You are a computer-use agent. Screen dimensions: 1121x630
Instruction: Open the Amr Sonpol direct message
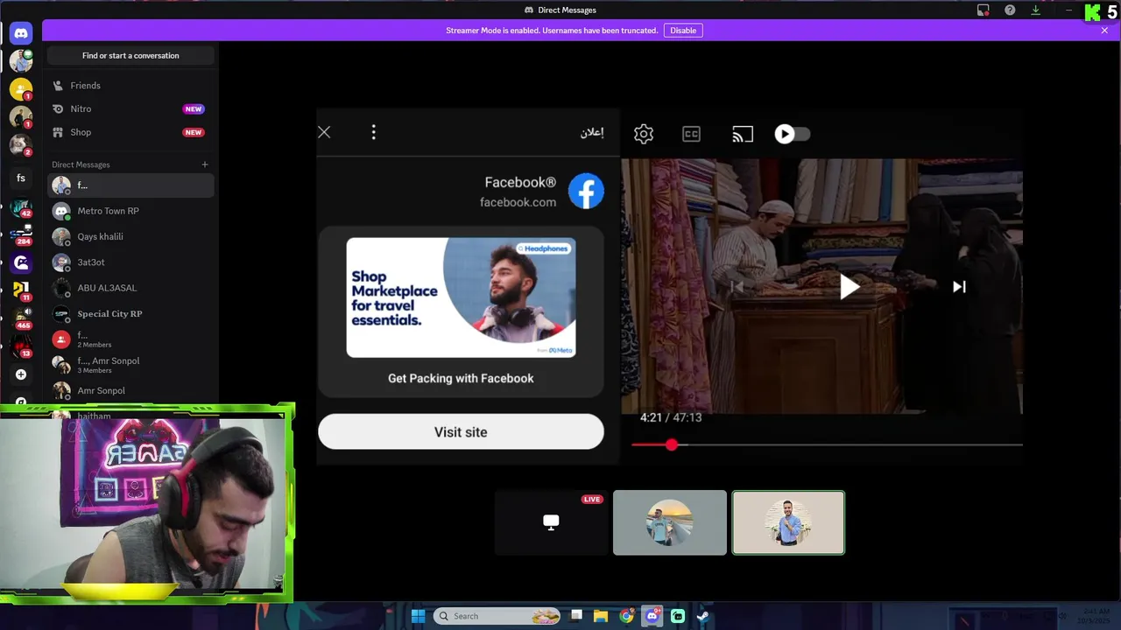pos(130,390)
